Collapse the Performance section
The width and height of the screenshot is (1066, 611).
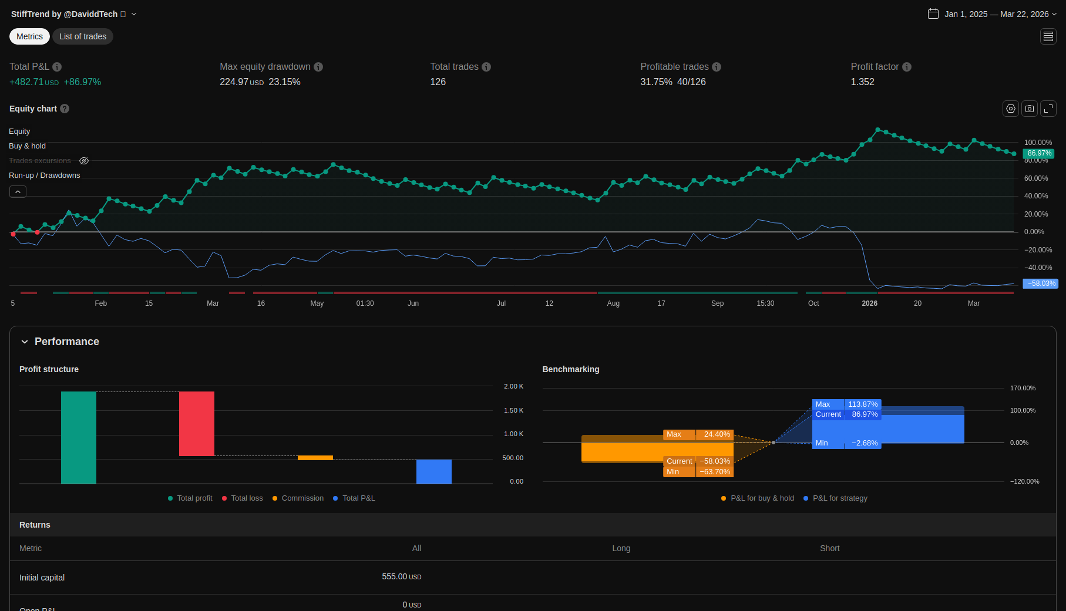pyautogui.click(x=25, y=342)
